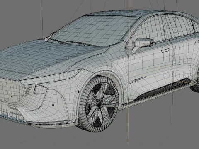Click the headlight on the front bumper
199x149 pixels.
40,89
